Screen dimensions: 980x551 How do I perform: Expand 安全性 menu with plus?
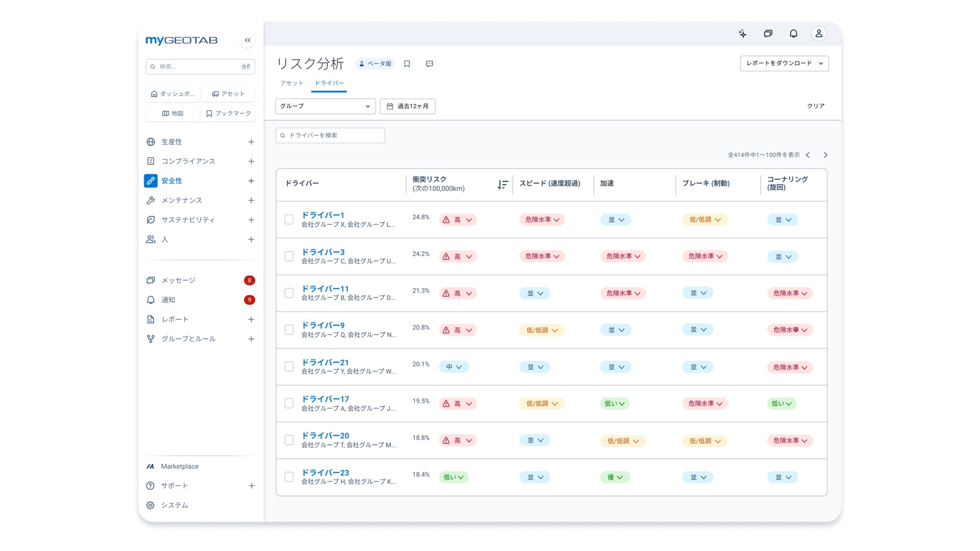[251, 181]
